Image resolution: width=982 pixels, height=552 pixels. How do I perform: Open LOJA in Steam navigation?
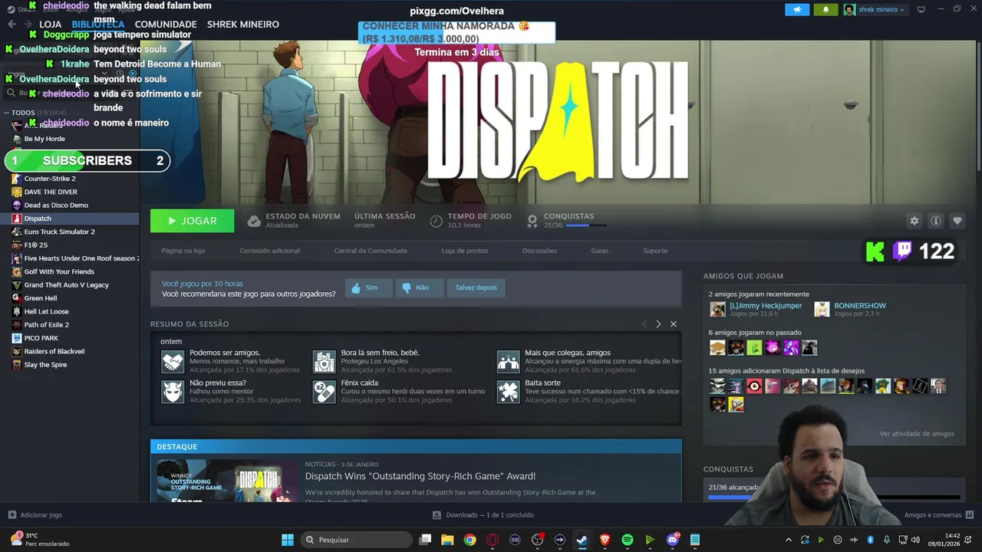pyautogui.click(x=50, y=25)
